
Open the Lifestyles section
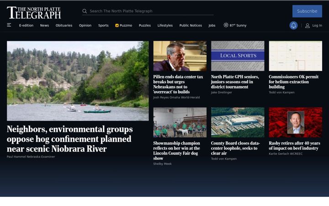pos(165,26)
